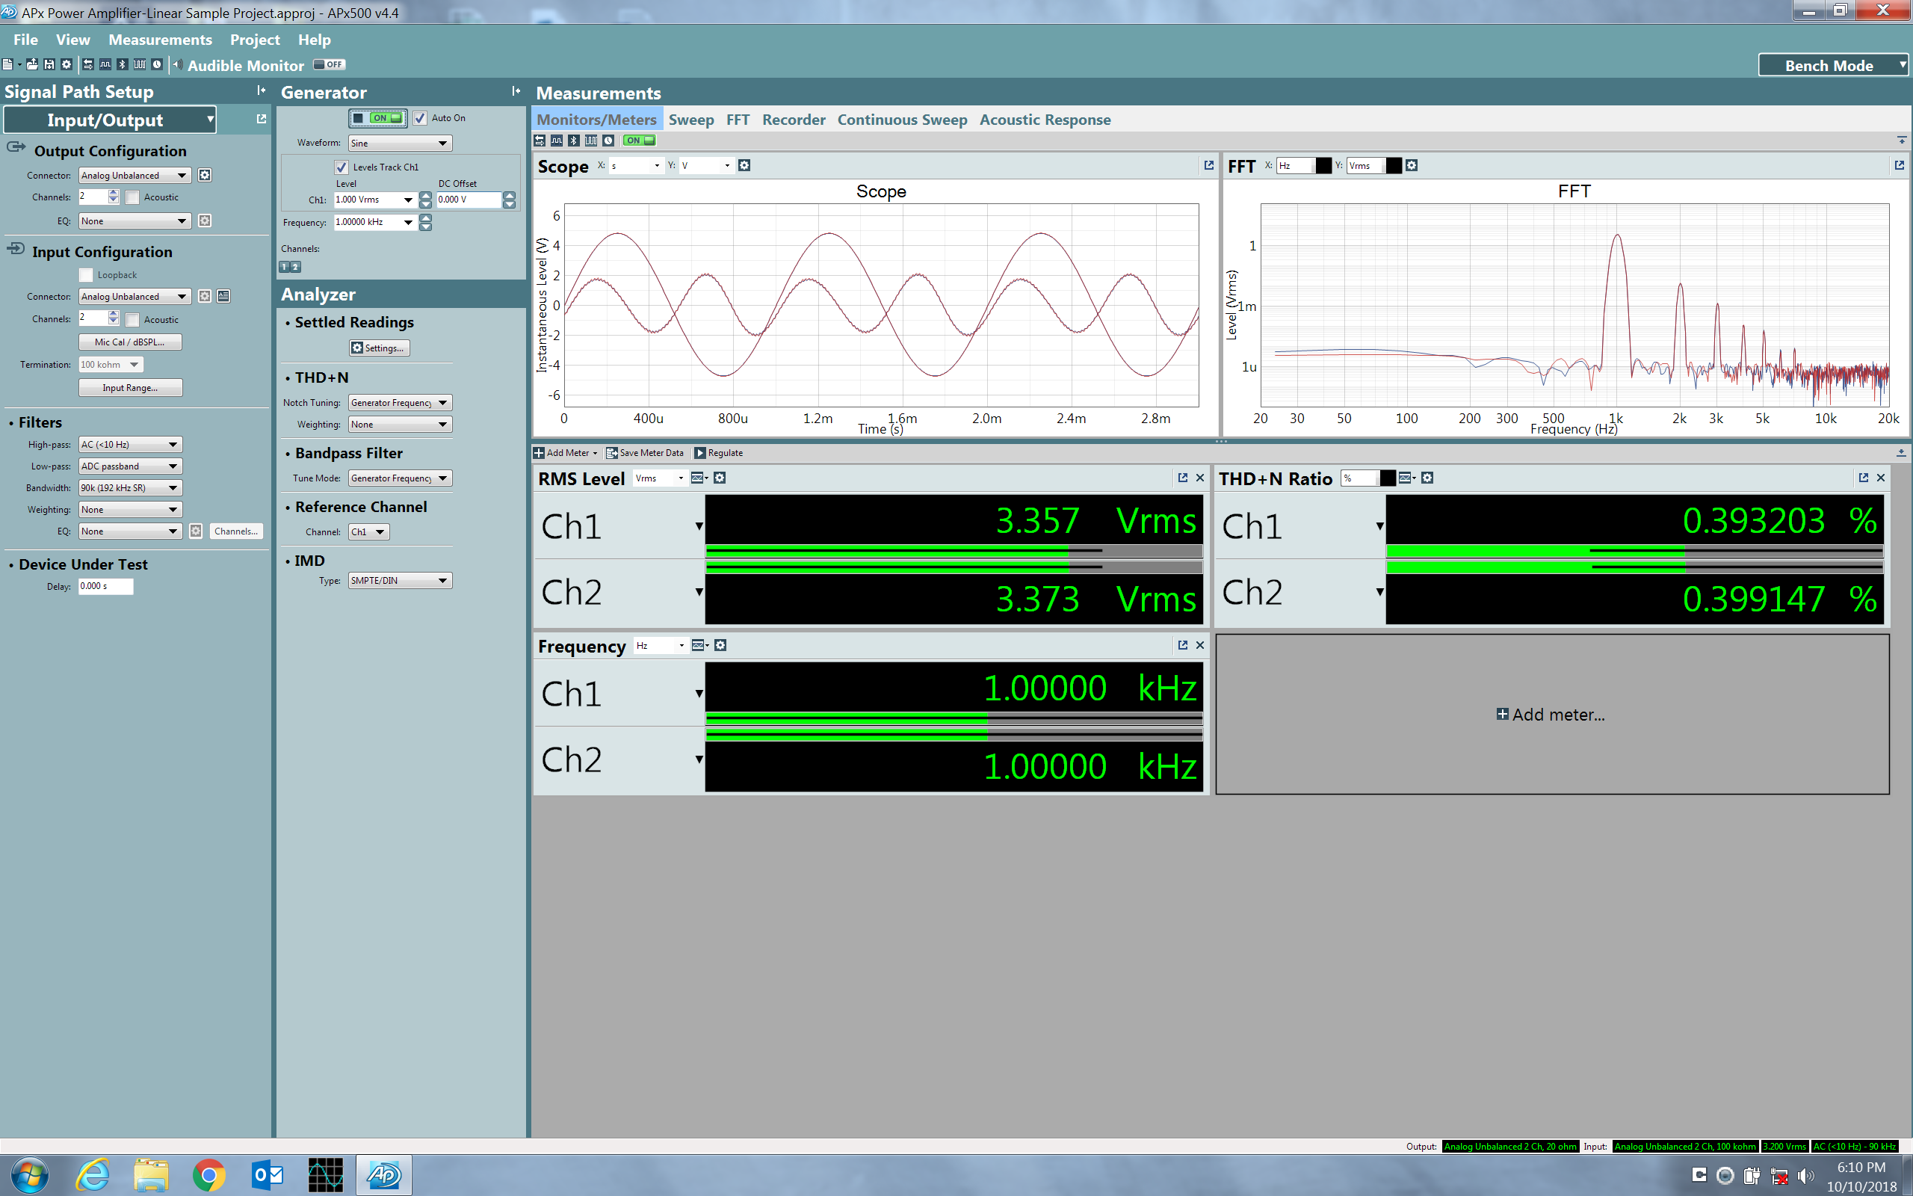Close the Frequency meter
The image size is (1913, 1196).
(x=1200, y=645)
